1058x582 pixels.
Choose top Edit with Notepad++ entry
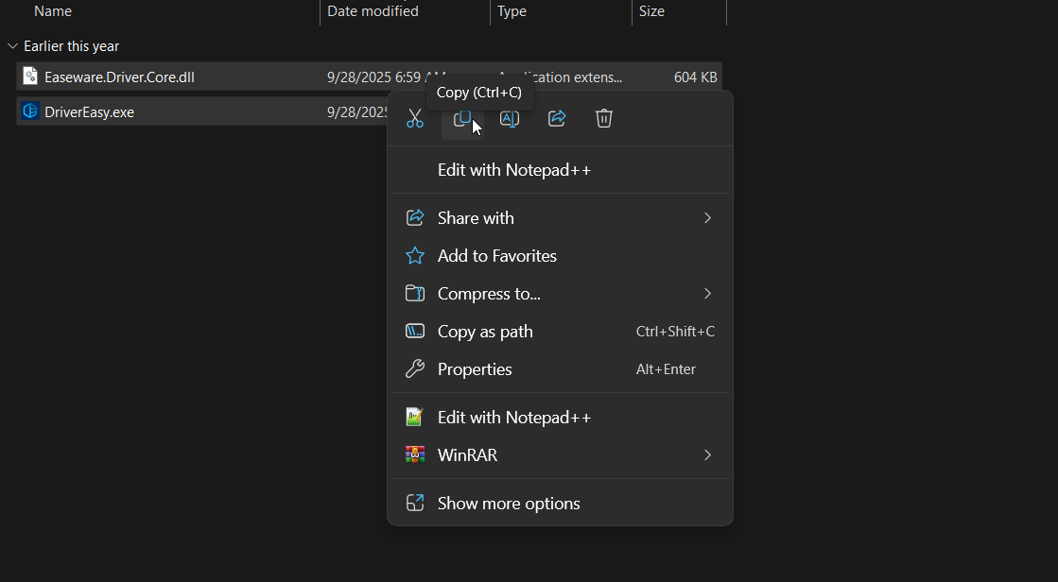560,170
